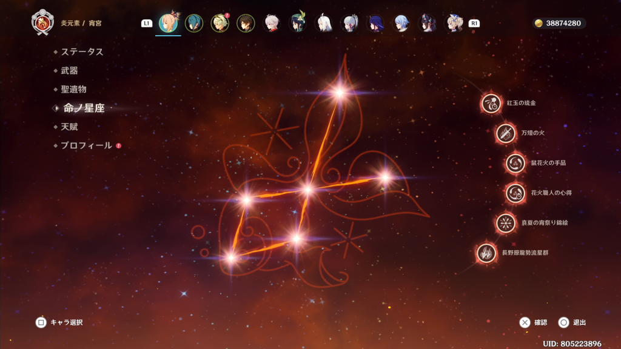Open the 真夏の宵祭り錦絵 constellation node
This screenshot has height=349, width=621.
click(x=506, y=223)
